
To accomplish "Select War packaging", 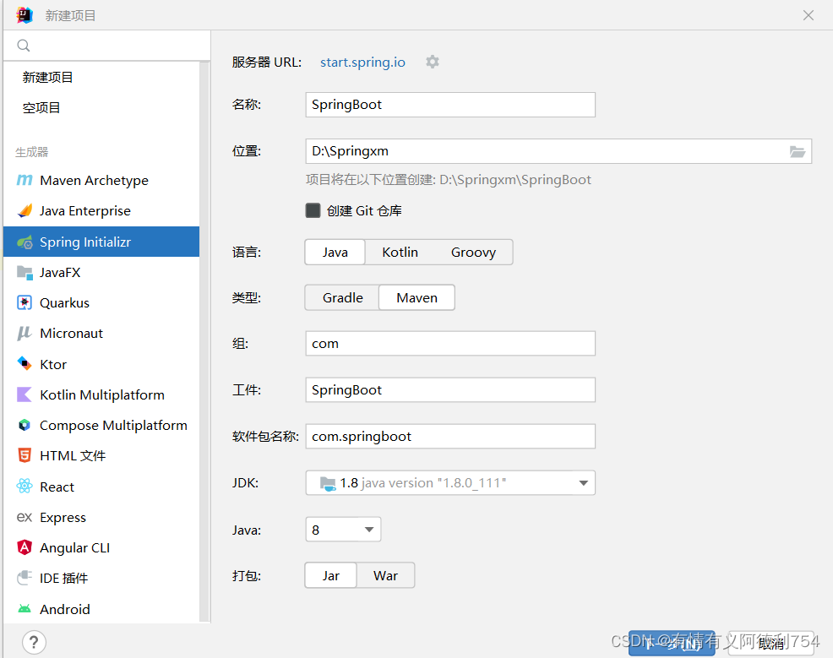I will (385, 576).
